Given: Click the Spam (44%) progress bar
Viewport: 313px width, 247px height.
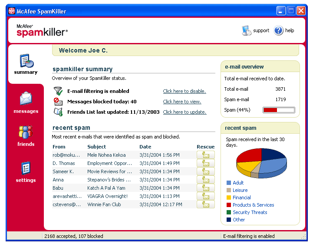Looking at the screenshot, I should coord(279,110).
